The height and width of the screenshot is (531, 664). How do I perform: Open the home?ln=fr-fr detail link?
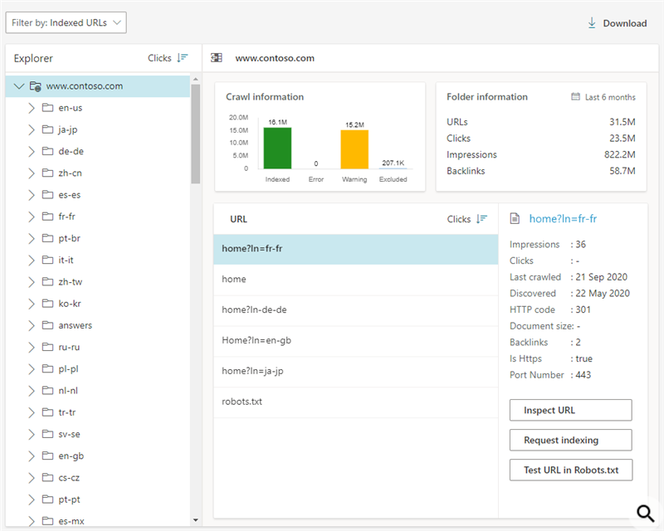(x=563, y=218)
